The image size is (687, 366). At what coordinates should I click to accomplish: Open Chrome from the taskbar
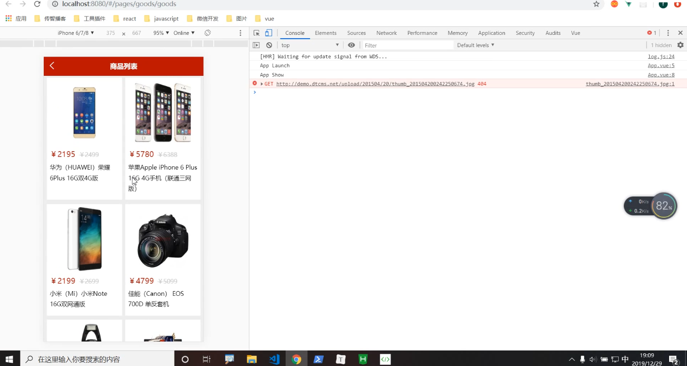[296, 359]
